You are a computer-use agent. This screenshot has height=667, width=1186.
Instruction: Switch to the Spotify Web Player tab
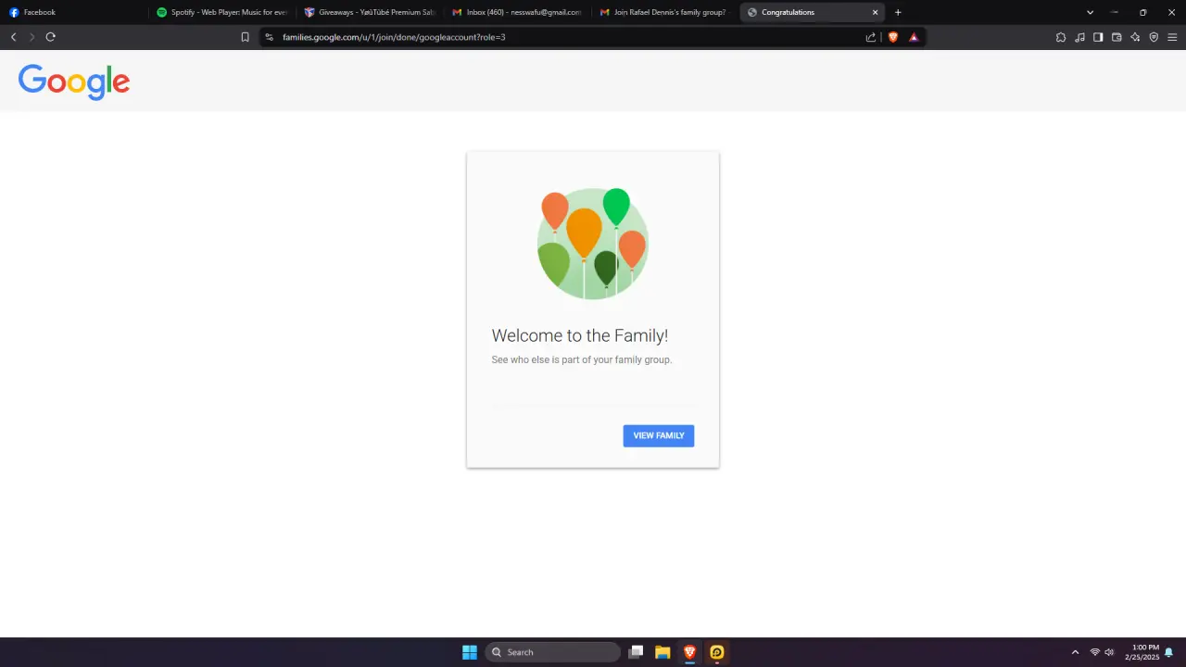coord(222,12)
